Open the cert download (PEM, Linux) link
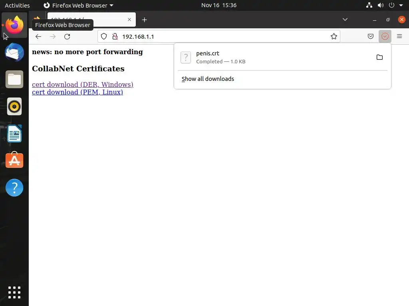The image size is (409, 306). [x=77, y=92]
